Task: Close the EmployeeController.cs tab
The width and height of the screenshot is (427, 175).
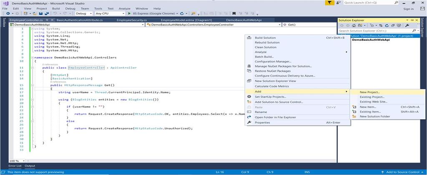Action: click(51, 20)
